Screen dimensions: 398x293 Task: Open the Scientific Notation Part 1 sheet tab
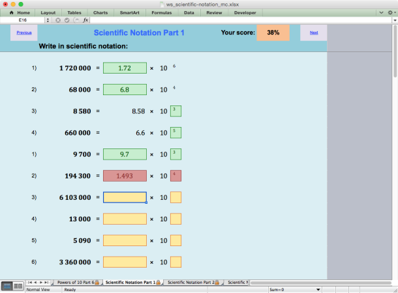click(132, 282)
